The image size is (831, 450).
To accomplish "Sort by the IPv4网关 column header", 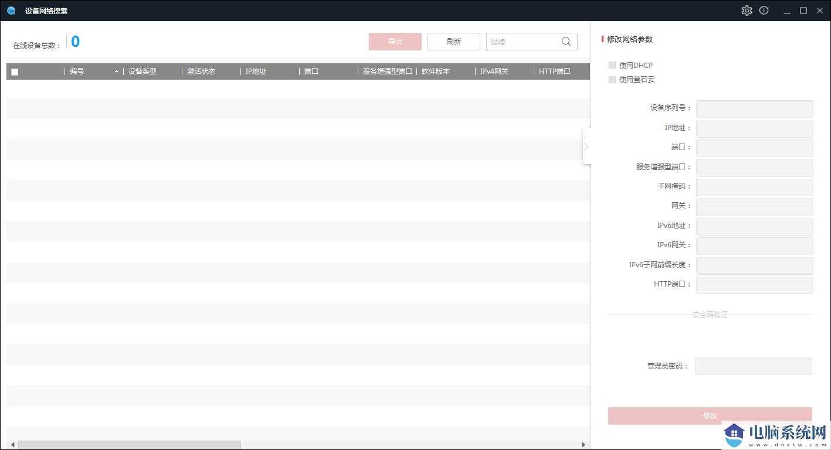I will (x=494, y=71).
